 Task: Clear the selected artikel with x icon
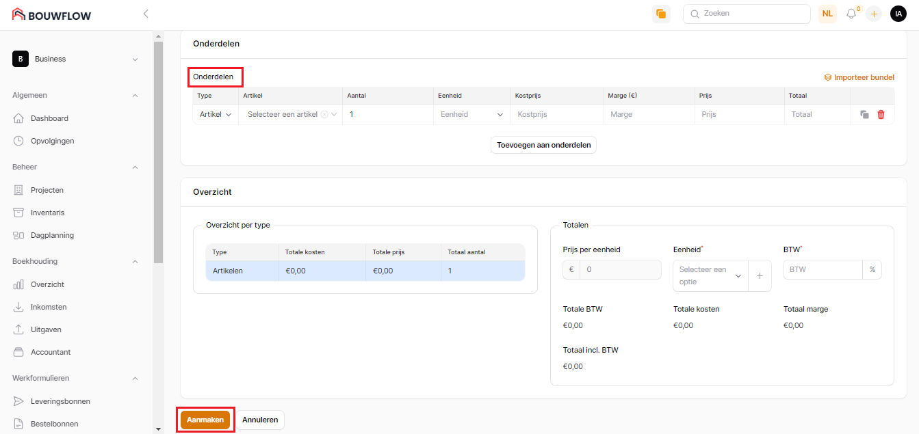click(324, 115)
